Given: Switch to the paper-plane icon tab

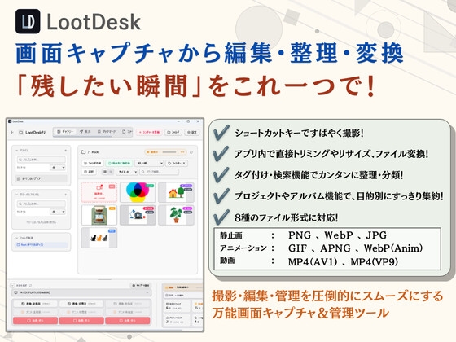Looking at the screenshot, I should pyautogui.click(x=85, y=132).
